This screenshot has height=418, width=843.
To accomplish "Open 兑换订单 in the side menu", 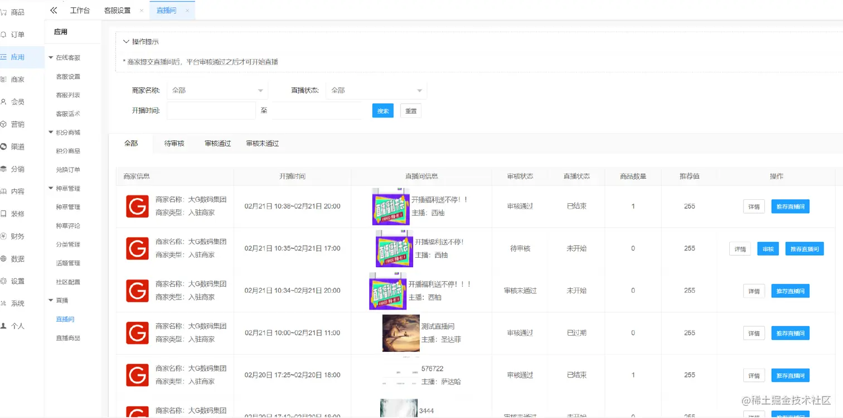I will (x=68, y=170).
